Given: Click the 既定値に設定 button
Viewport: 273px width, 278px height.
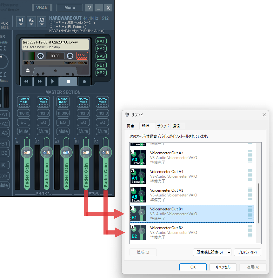Looking at the screenshot, I should (x=210, y=252).
